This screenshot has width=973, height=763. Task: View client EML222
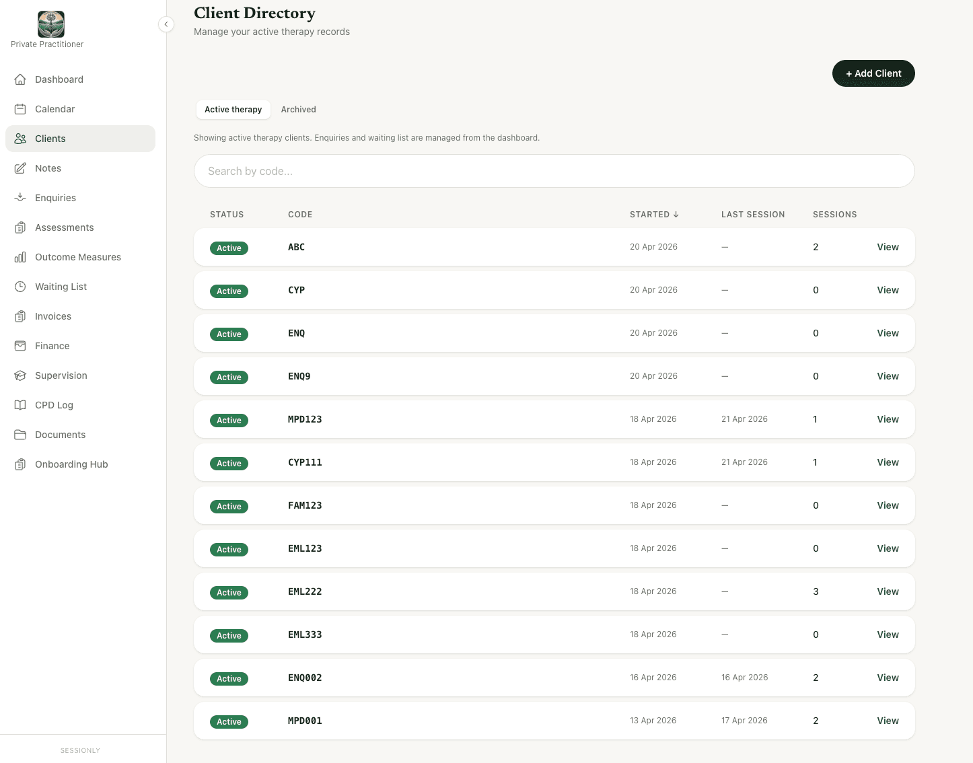(888, 591)
